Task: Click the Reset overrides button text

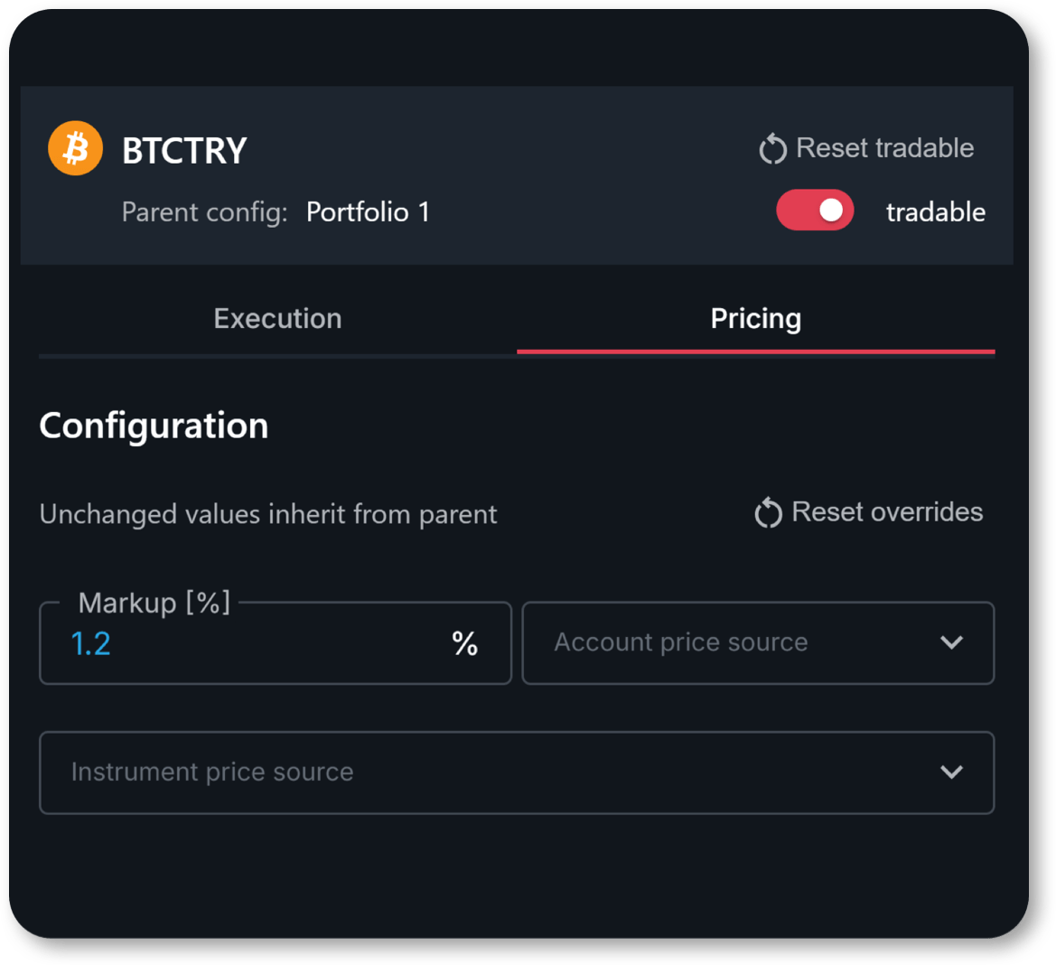Action: tap(887, 511)
